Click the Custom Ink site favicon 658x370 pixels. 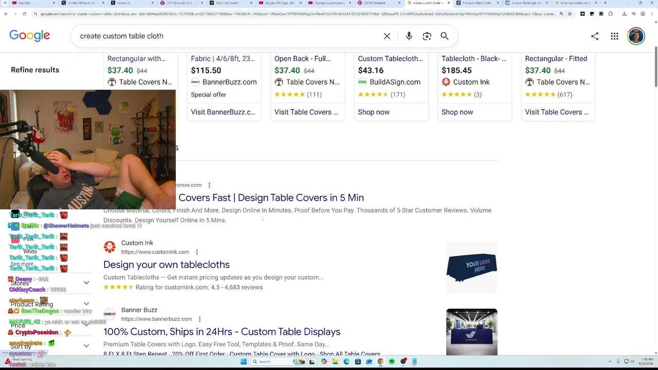click(109, 247)
